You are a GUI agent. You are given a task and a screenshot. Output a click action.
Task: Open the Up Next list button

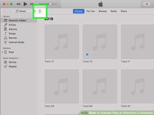[x=147, y=4]
